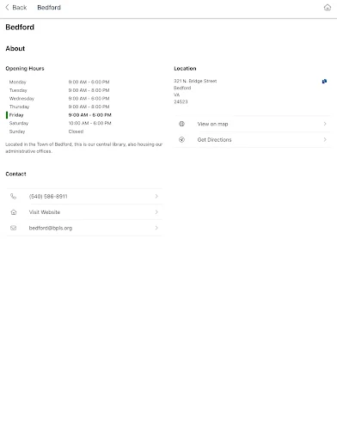Click the zip code 24523

[181, 101]
